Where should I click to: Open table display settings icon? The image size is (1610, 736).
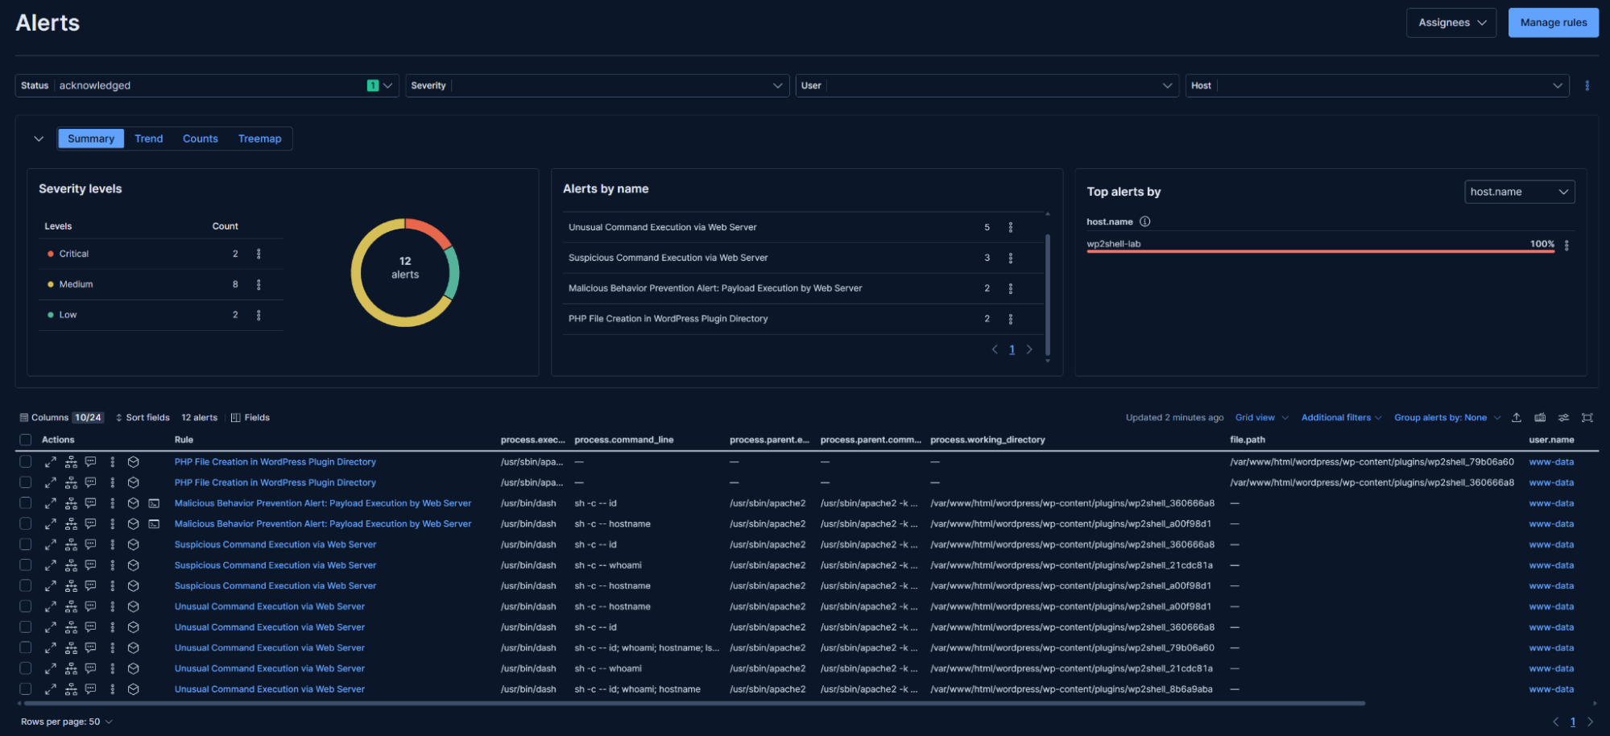[1563, 417]
